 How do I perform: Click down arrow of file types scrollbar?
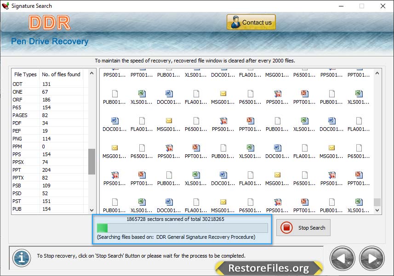pos(91,210)
